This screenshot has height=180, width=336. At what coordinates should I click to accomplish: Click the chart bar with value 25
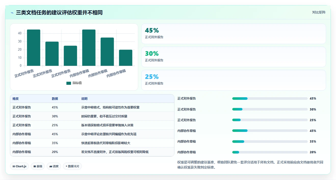(70, 56)
